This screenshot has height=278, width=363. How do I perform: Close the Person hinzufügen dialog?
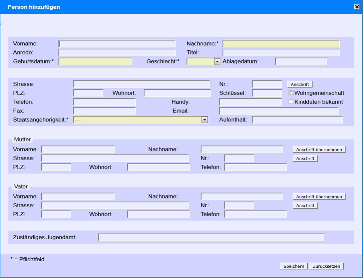pyautogui.click(x=357, y=7)
